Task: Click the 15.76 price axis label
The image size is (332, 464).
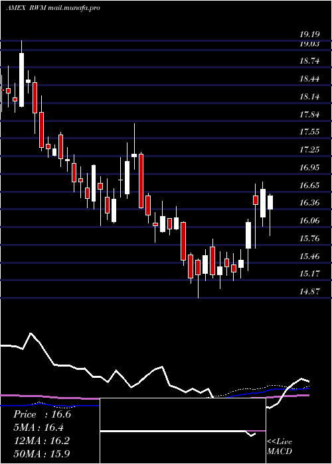Action: [309, 238]
